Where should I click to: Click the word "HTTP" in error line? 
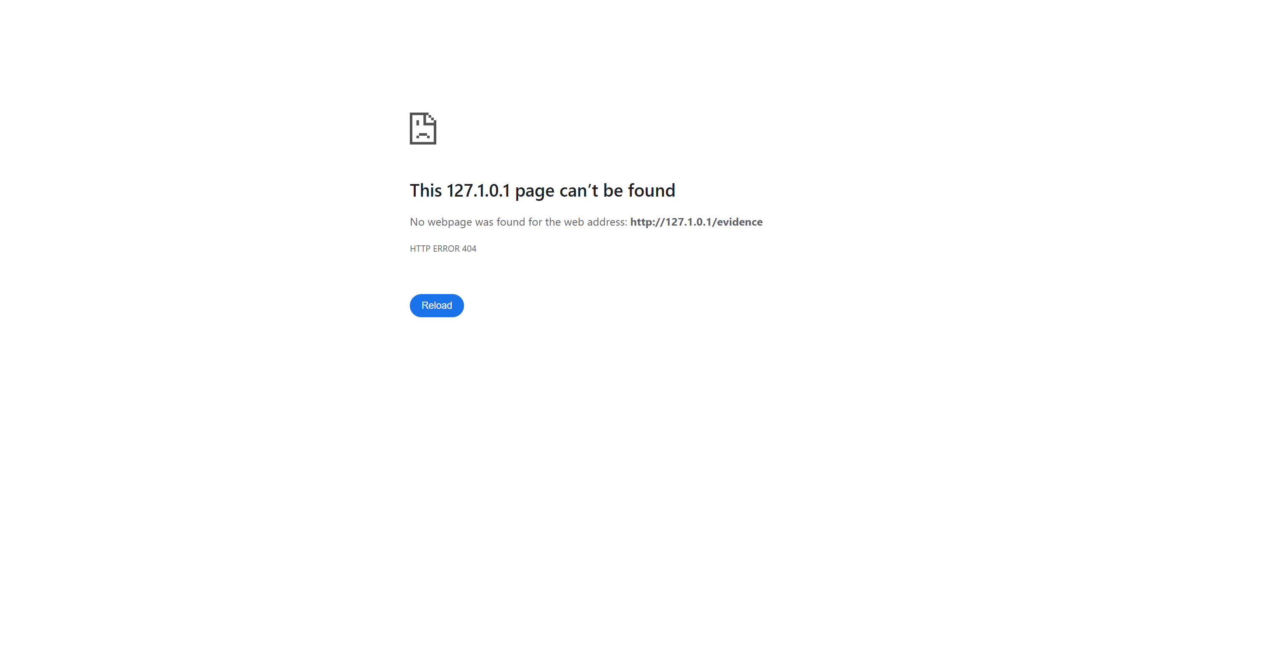[x=420, y=248]
